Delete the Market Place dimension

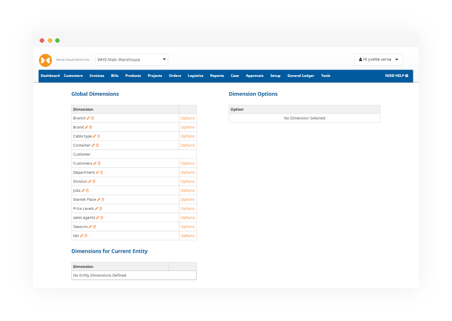(x=103, y=200)
